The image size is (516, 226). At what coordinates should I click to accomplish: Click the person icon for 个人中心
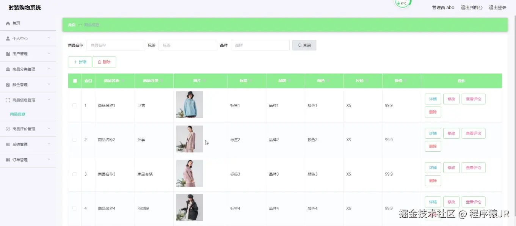coord(8,39)
